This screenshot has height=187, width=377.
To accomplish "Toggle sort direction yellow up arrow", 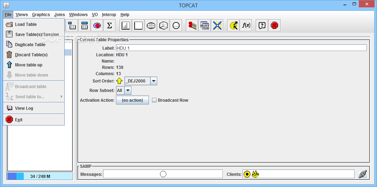I will (119, 81).
